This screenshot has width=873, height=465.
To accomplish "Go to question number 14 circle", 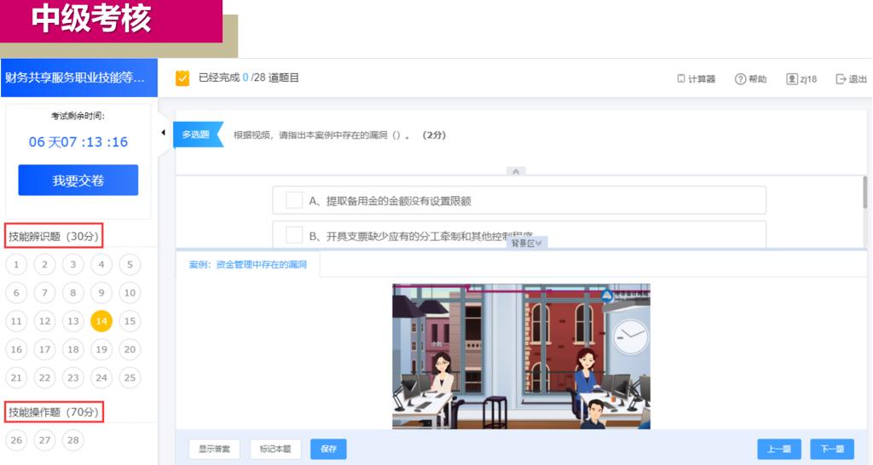I will click(101, 321).
